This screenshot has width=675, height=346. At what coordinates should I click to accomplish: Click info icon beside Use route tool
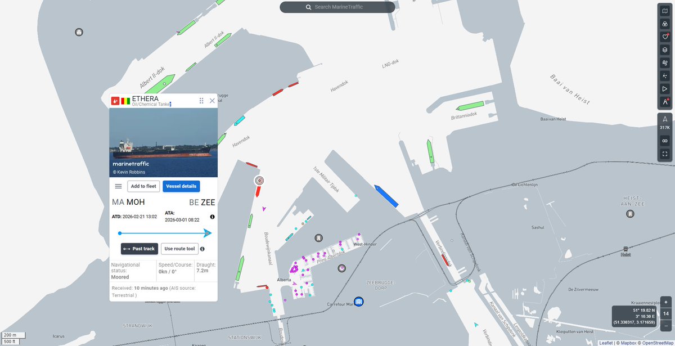(202, 249)
